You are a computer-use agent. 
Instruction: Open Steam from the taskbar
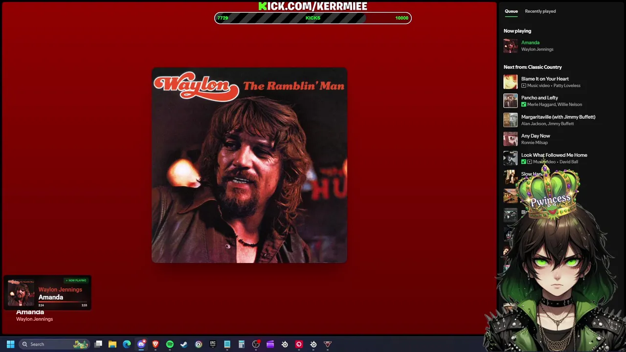tap(184, 344)
